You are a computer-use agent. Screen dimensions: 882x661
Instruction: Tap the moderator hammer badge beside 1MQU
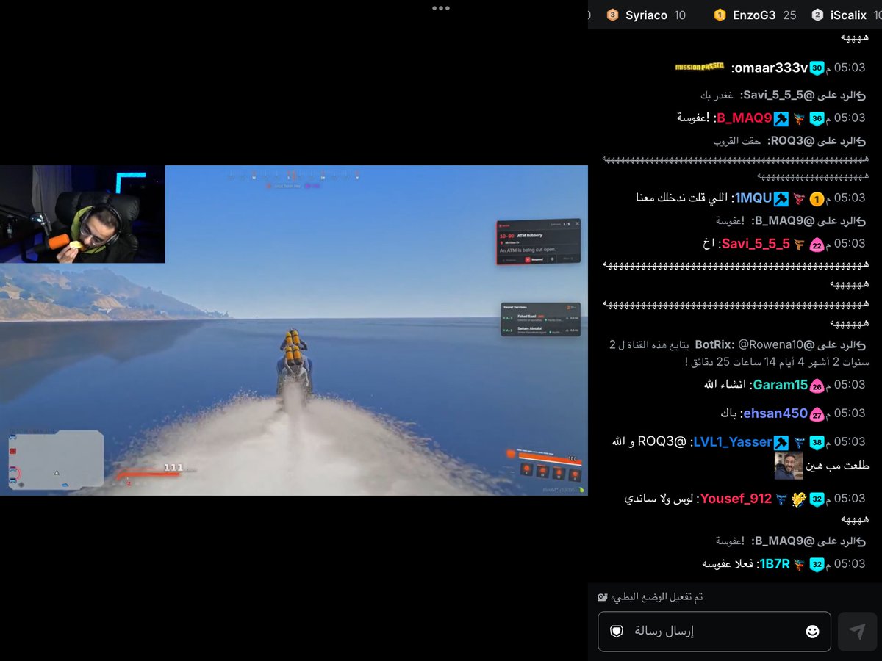point(781,198)
